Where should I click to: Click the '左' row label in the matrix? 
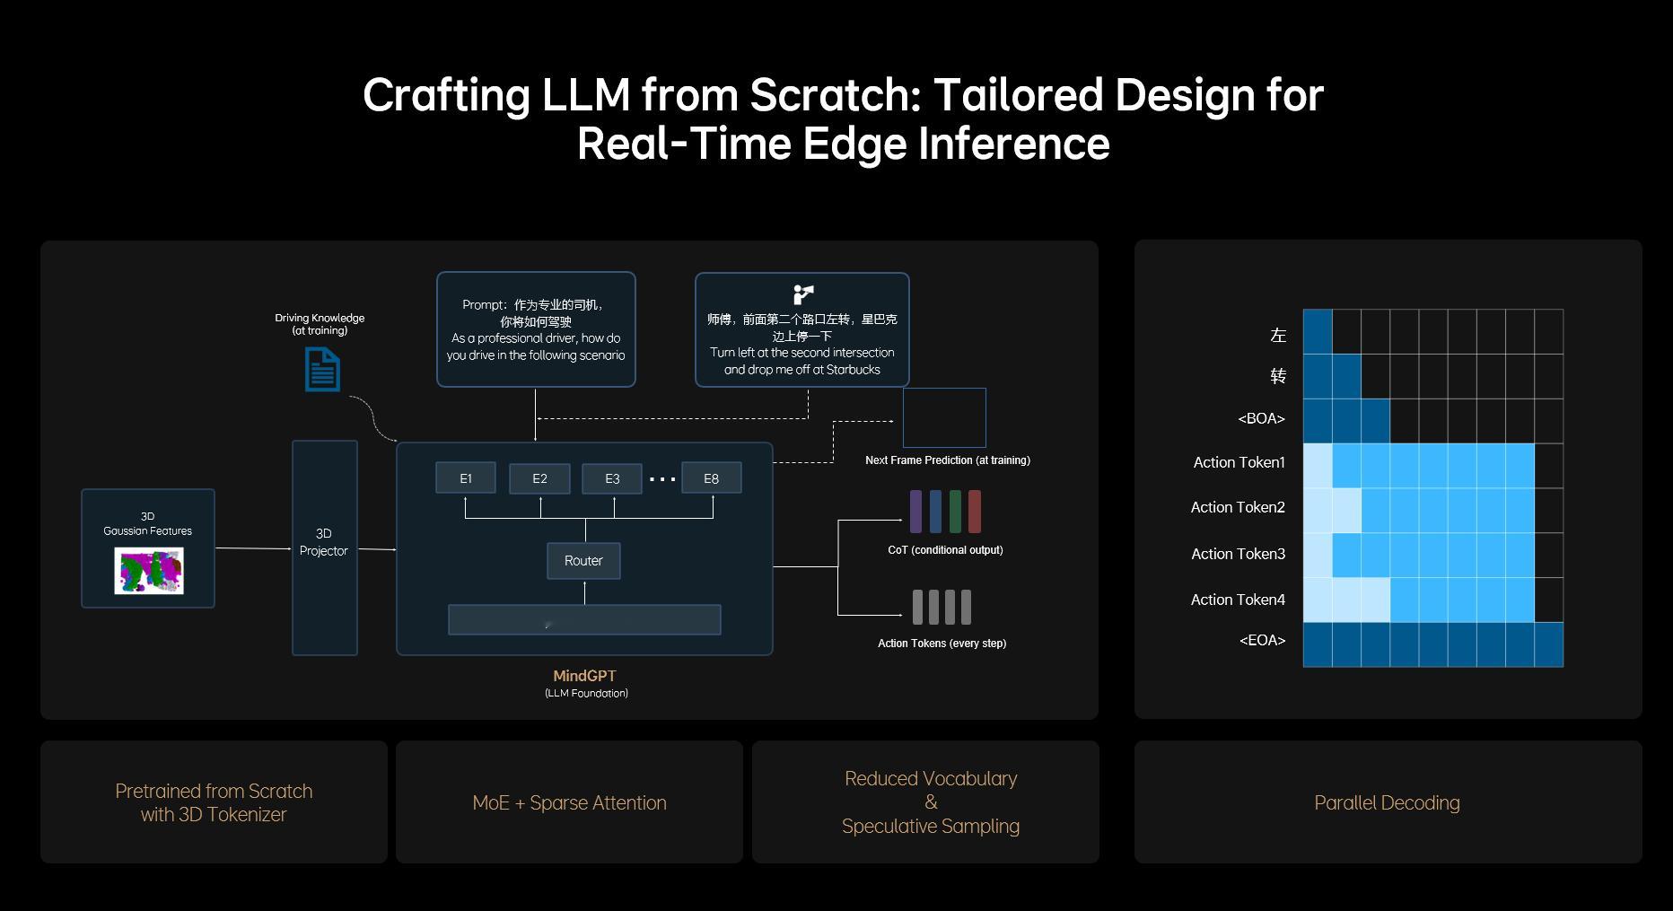(x=1278, y=335)
